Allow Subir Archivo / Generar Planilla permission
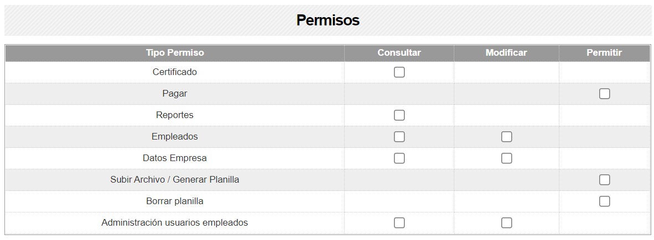The image size is (654, 240). coord(604,180)
